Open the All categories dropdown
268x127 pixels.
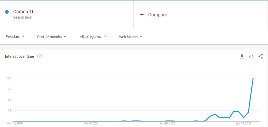(93, 37)
